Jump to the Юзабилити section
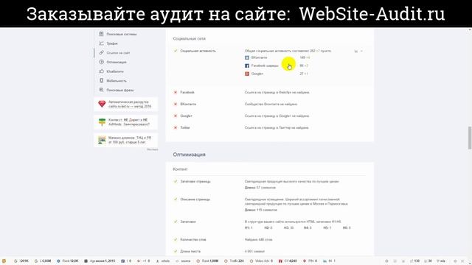This screenshot has height=265, width=472. tap(111, 71)
